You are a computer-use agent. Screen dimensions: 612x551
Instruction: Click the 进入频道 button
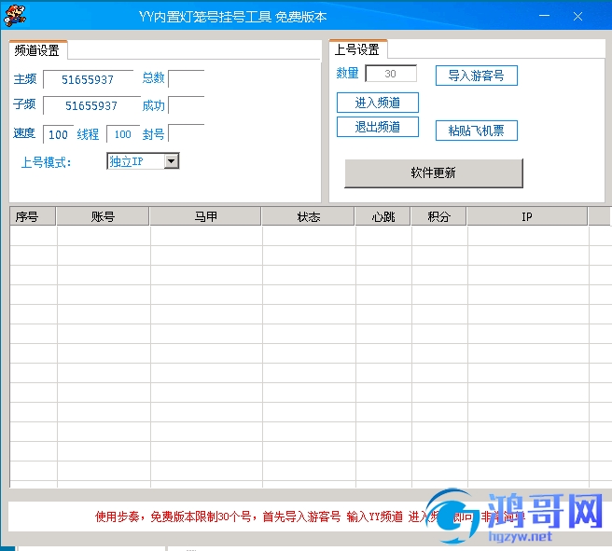pyautogui.click(x=378, y=103)
